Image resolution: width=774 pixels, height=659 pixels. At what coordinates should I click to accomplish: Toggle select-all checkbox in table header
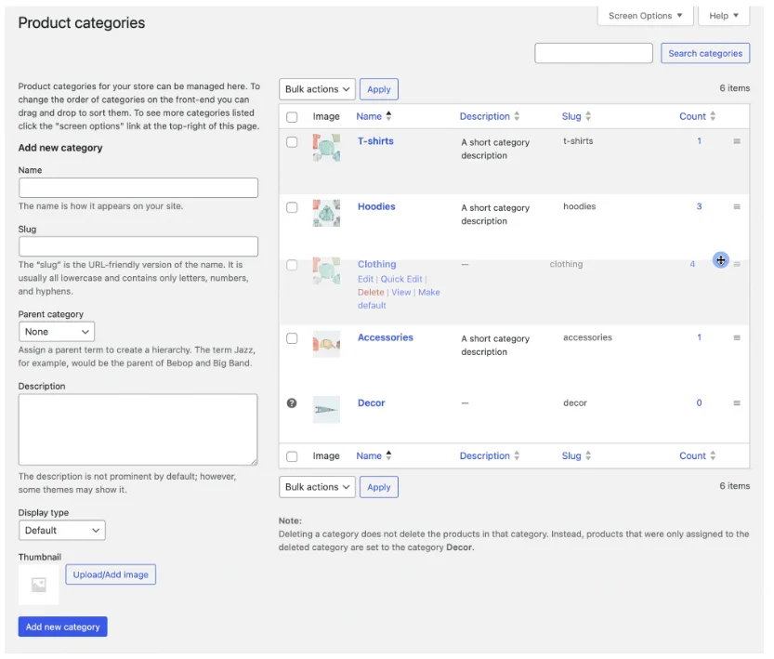click(x=292, y=117)
